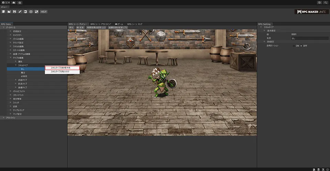Expand the 武器タイプ tree node

tap(15, 80)
